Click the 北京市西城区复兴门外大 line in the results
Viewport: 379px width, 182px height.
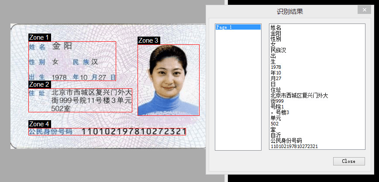tap(299, 95)
